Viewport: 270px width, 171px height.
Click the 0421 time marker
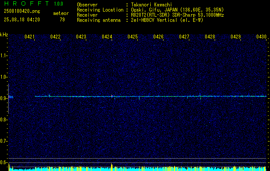point(30,36)
